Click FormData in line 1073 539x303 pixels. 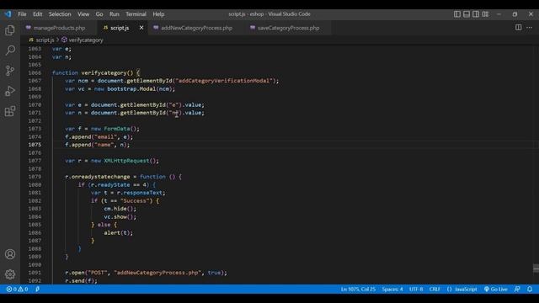point(117,129)
